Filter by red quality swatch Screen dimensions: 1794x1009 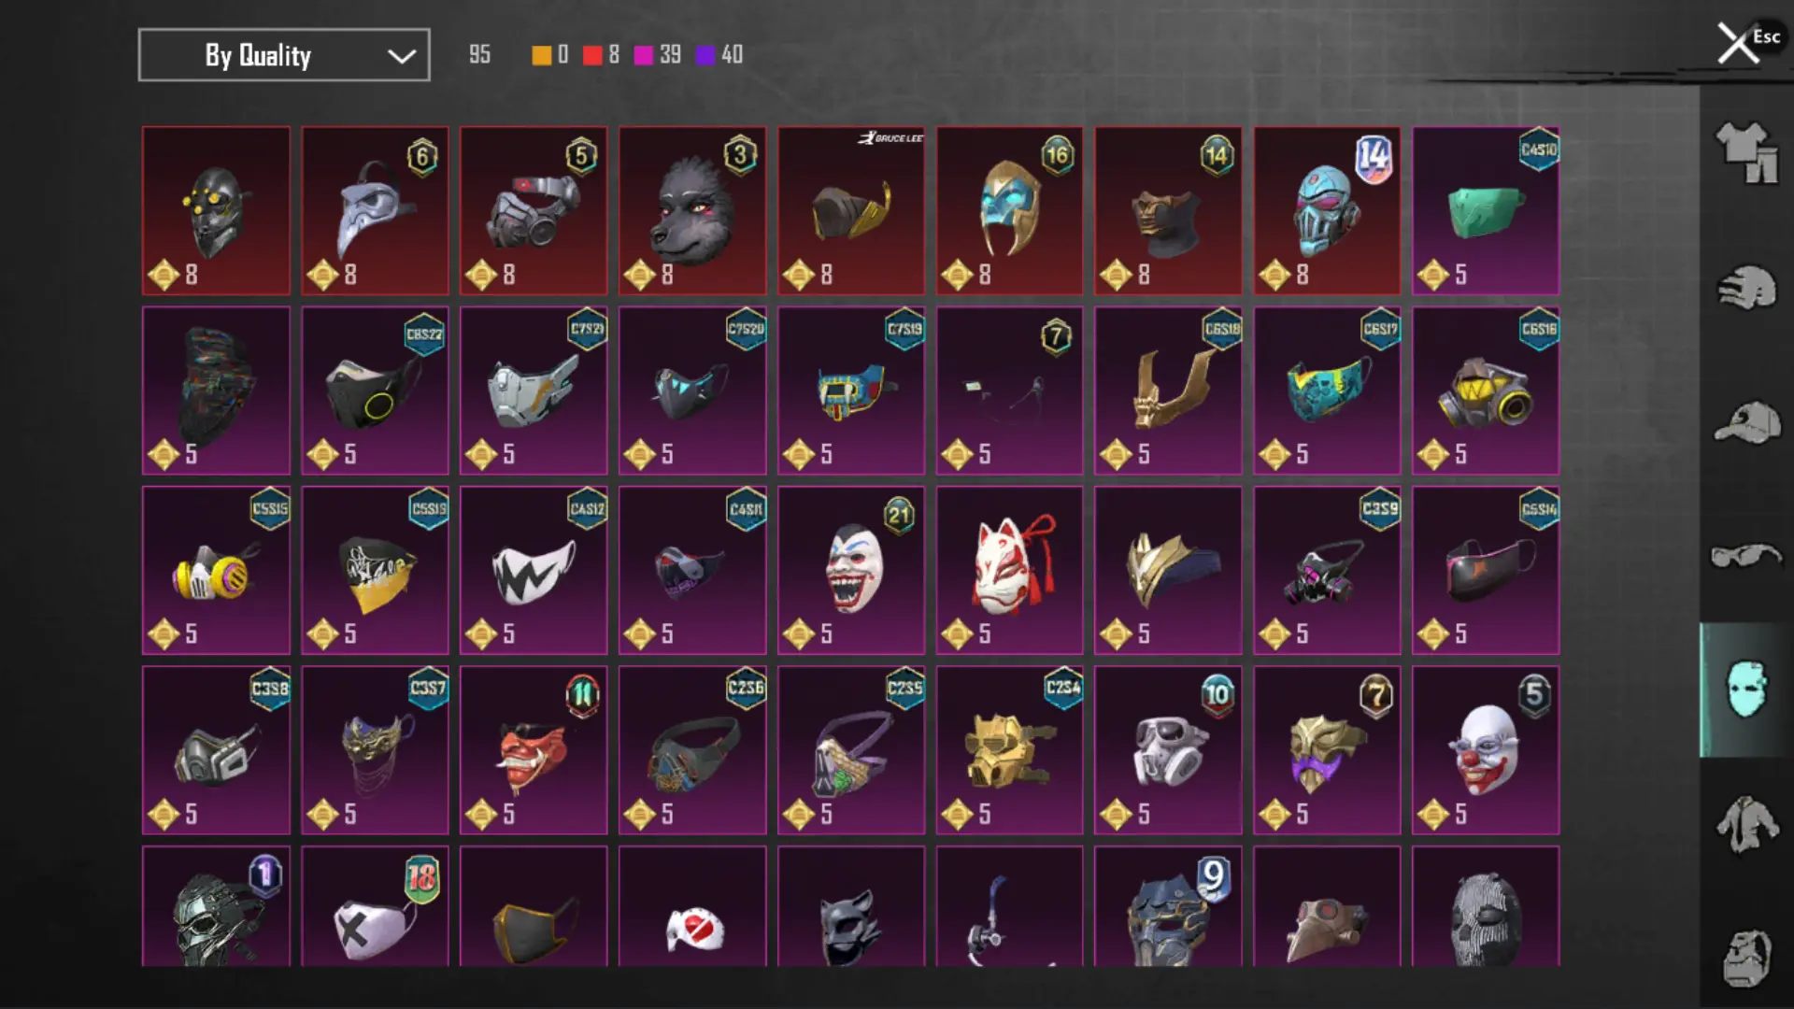[592, 55]
